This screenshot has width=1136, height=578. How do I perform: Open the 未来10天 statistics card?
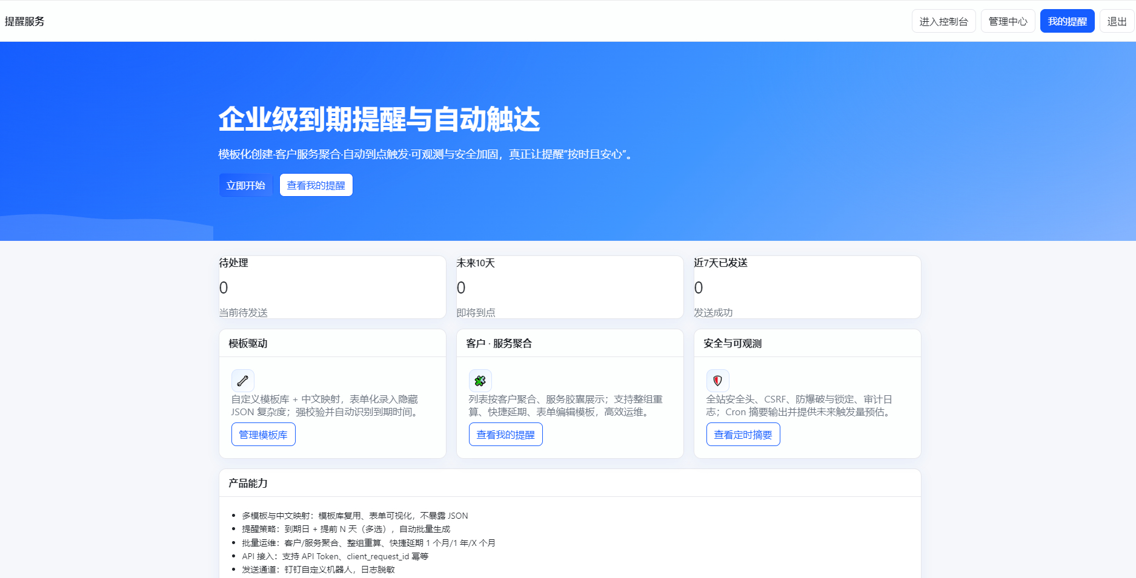point(570,287)
